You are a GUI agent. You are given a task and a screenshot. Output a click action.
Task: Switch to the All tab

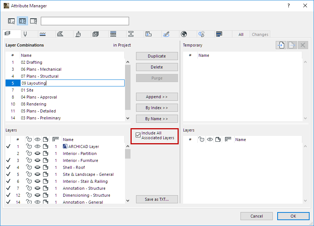click(x=241, y=34)
